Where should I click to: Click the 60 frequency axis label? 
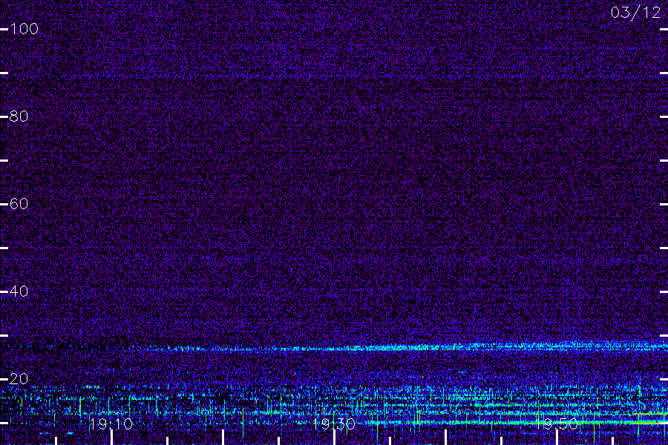coord(19,204)
